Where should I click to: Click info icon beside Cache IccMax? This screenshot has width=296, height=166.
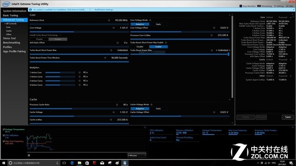[x=111, y=120]
